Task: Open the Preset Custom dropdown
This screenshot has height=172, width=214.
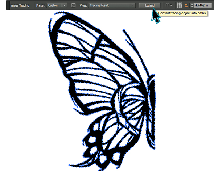Action: click(57, 5)
